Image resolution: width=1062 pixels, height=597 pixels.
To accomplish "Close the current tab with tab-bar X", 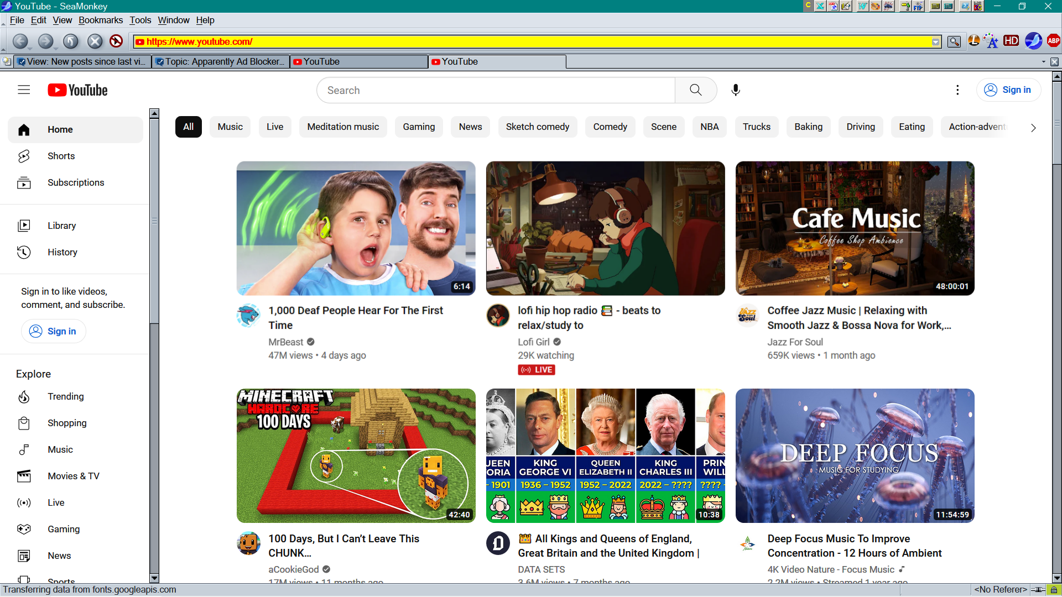I will pos(1055,62).
